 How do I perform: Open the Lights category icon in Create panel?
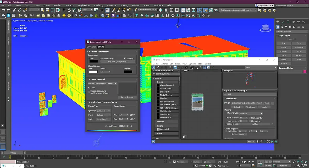(x=286, y=27)
